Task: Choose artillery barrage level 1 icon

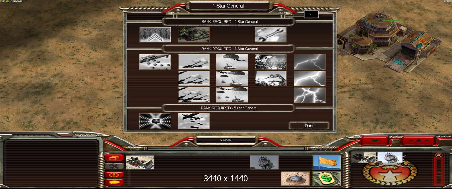Action: tap(194, 62)
